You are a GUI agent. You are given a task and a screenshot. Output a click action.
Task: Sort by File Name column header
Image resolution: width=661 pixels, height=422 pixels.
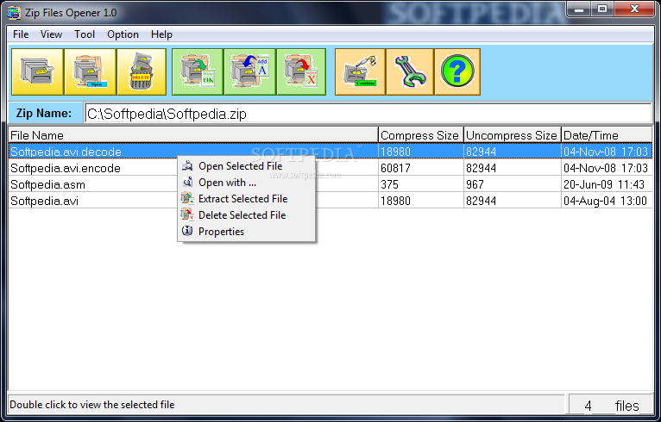coord(193,135)
